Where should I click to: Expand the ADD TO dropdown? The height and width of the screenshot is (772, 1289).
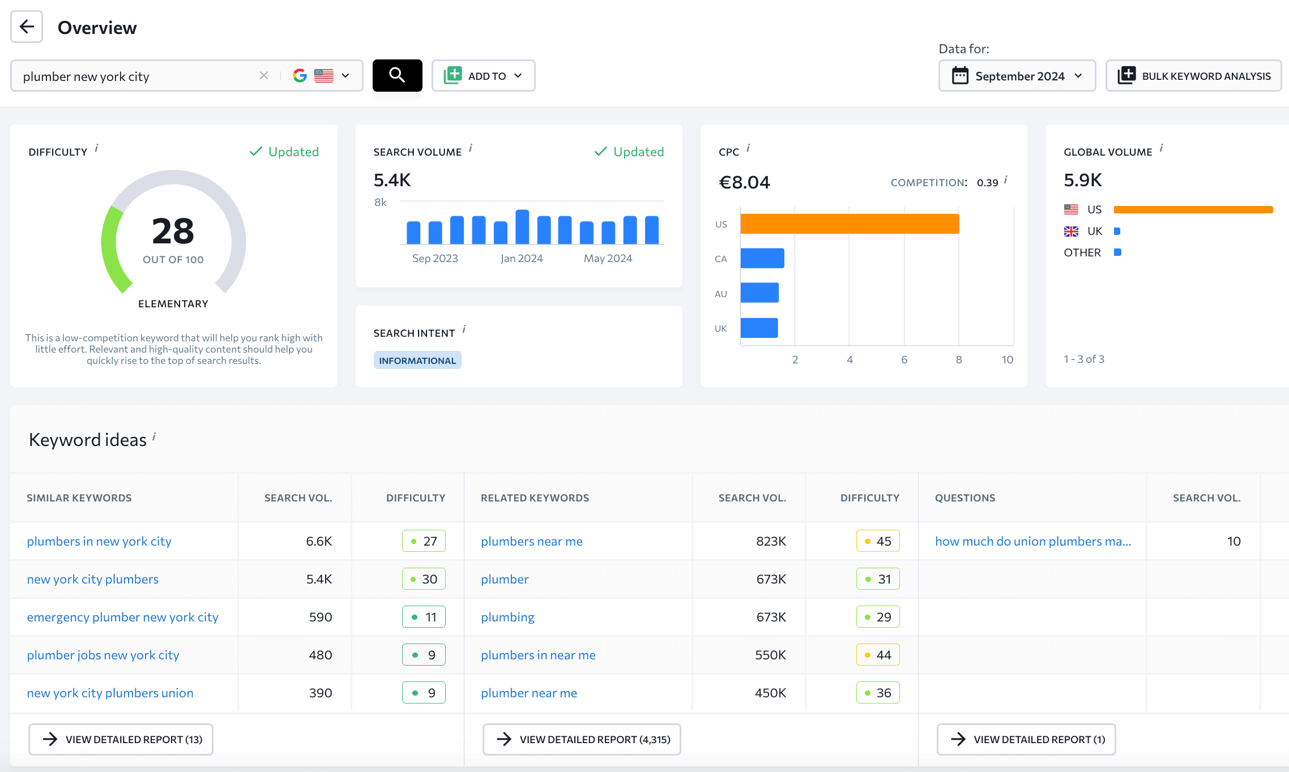[483, 75]
